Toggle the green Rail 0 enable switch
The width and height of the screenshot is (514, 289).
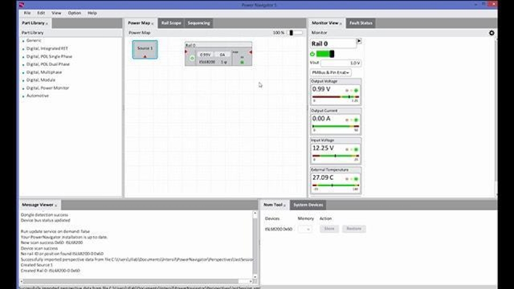[325, 54]
